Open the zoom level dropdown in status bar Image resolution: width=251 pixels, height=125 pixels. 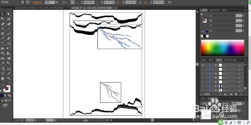pyautogui.click(x=35, y=120)
